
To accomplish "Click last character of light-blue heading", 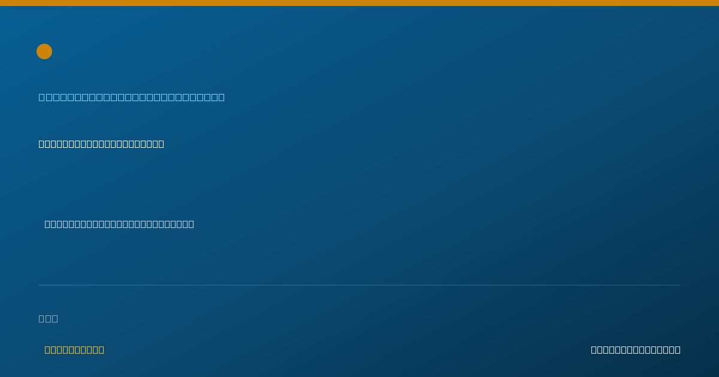I will point(222,97).
